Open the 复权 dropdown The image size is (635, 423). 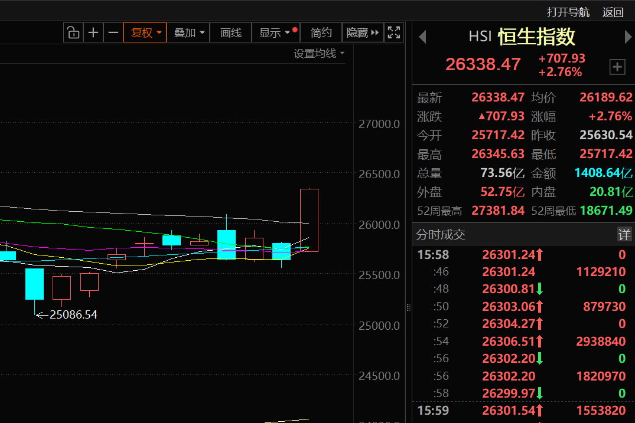coord(145,33)
